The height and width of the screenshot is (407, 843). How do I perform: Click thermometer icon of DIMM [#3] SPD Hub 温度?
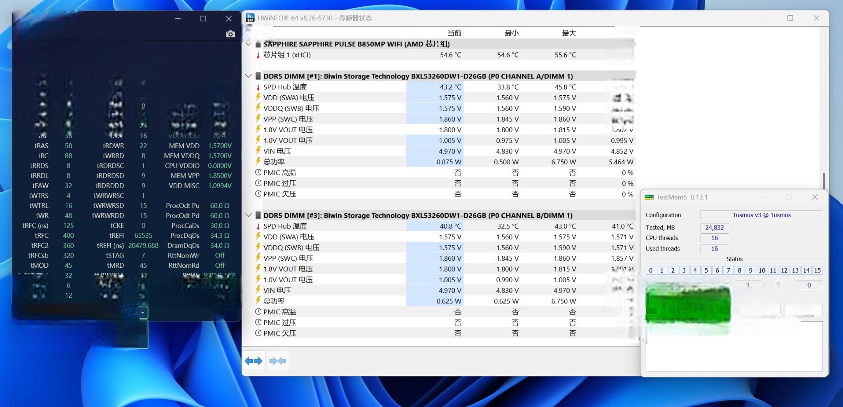tap(258, 226)
